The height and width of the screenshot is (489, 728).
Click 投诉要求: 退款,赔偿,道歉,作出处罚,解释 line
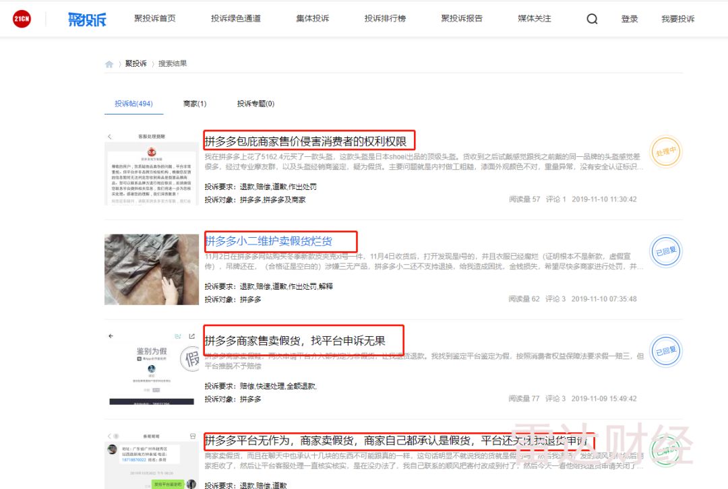(269, 286)
